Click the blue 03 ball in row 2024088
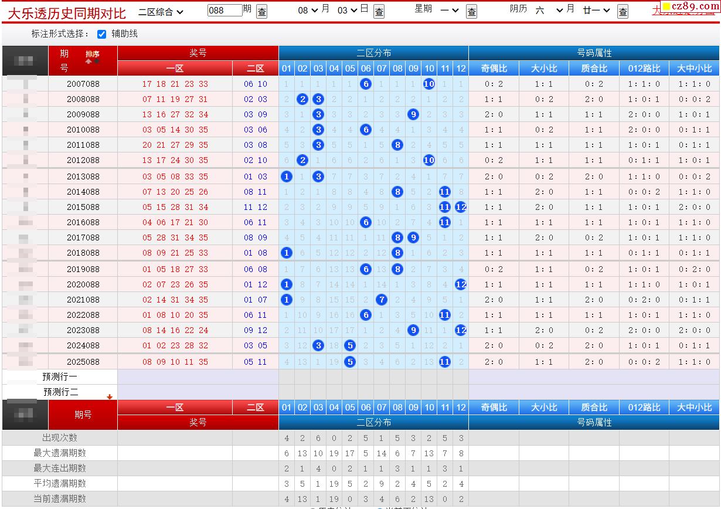721x509 pixels. coord(318,345)
